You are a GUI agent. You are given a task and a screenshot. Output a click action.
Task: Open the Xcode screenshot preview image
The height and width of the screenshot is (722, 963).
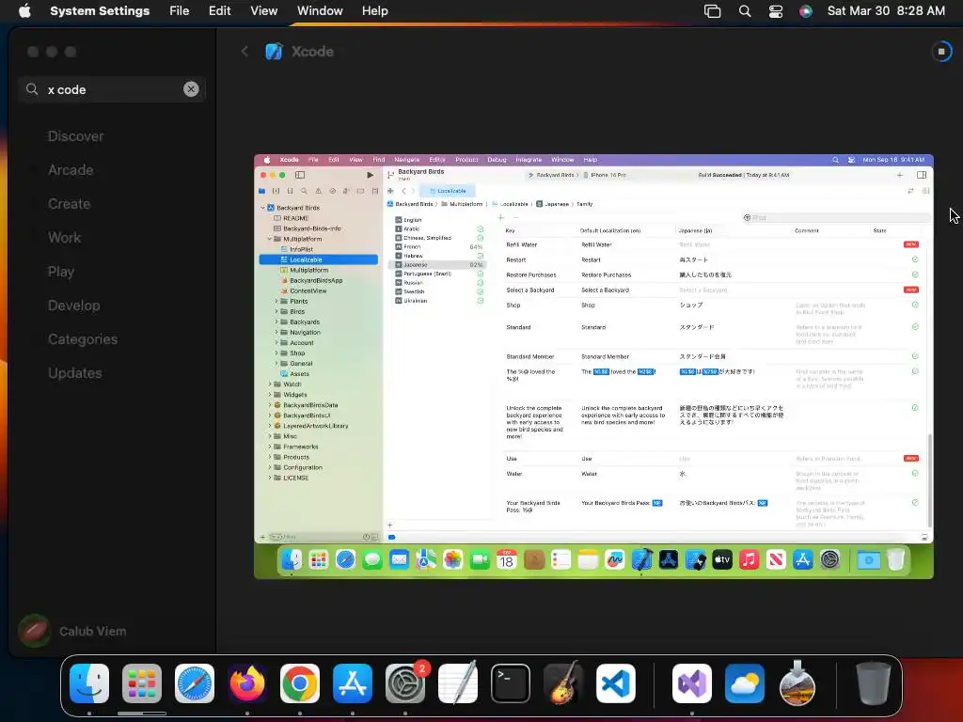[x=593, y=367]
